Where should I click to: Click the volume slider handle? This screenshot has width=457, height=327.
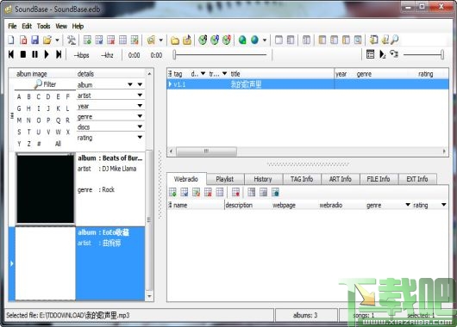[x=442, y=54]
